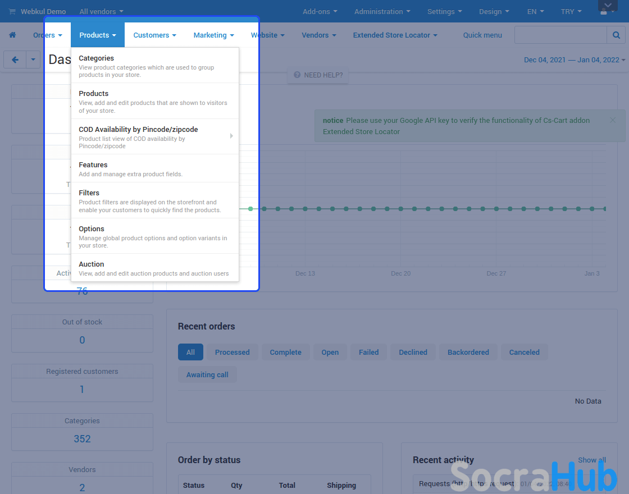Screen dimensions: 629x494
Task: Dismiss the green notice with X
Action: tap(613, 120)
